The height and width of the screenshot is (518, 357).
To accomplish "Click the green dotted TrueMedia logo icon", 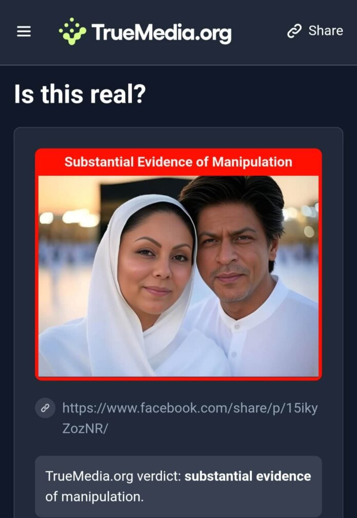I will click(73, 31).
